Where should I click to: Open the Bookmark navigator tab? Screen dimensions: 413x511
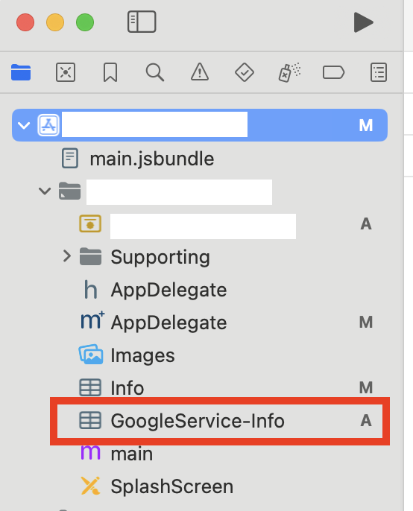(x=110, y=72)
